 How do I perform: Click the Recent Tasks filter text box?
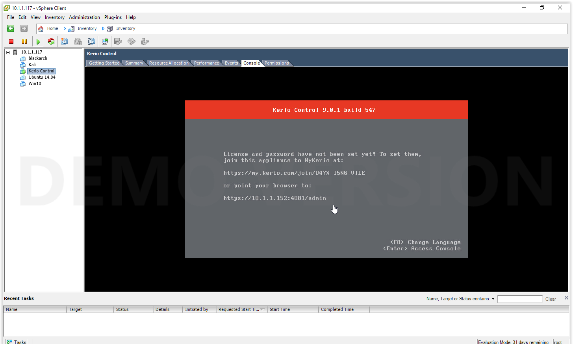[520, 299]
